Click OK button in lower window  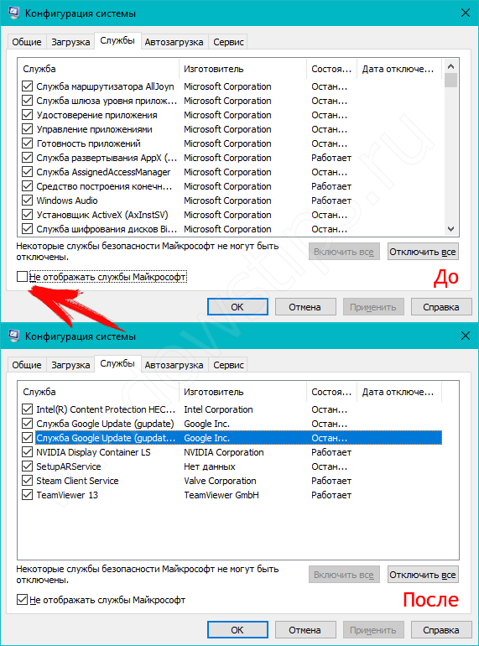(237, 630)
